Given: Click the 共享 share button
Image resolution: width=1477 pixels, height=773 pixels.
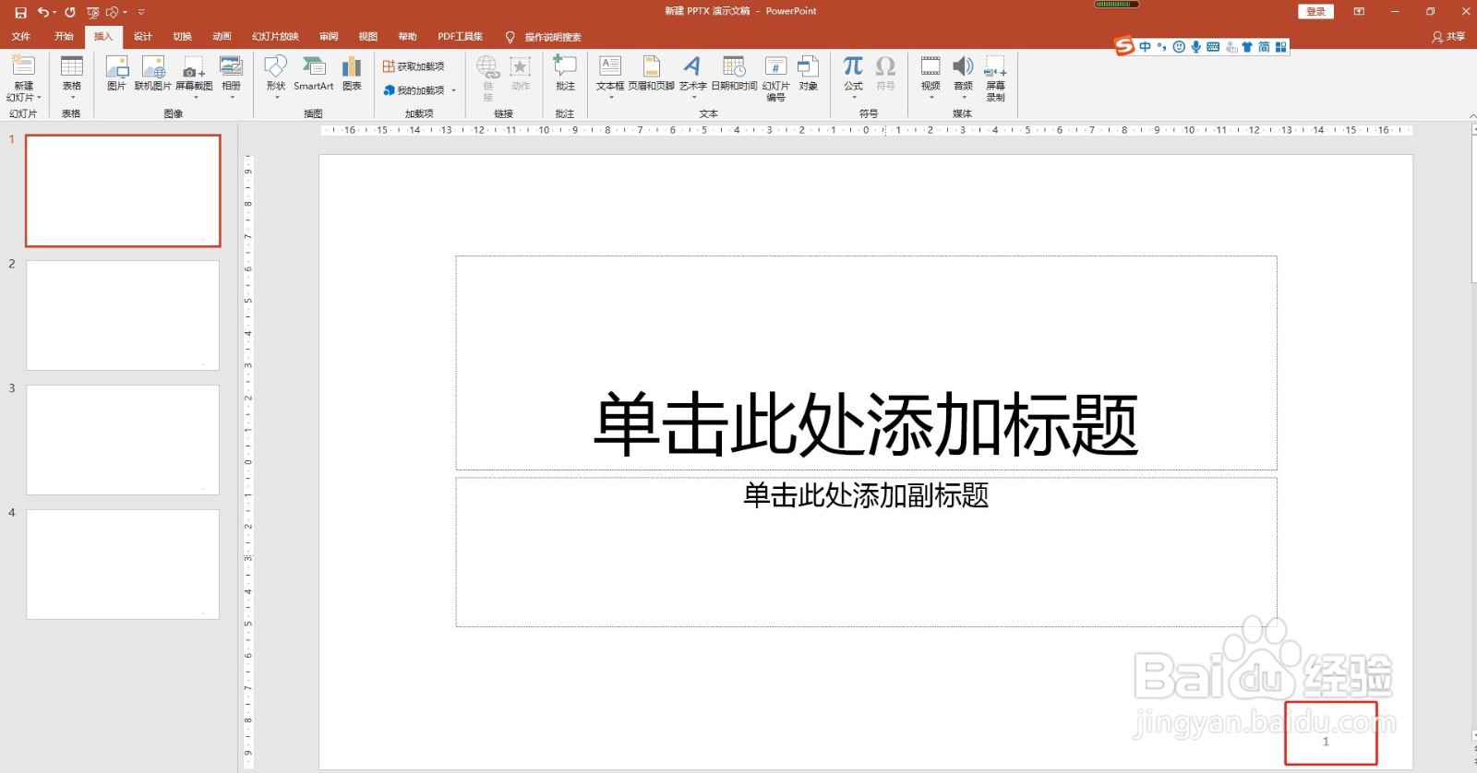Looking at the screenshot, I should point(1448,37).
